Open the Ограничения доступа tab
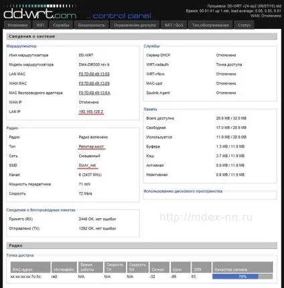 coord(135,25)
